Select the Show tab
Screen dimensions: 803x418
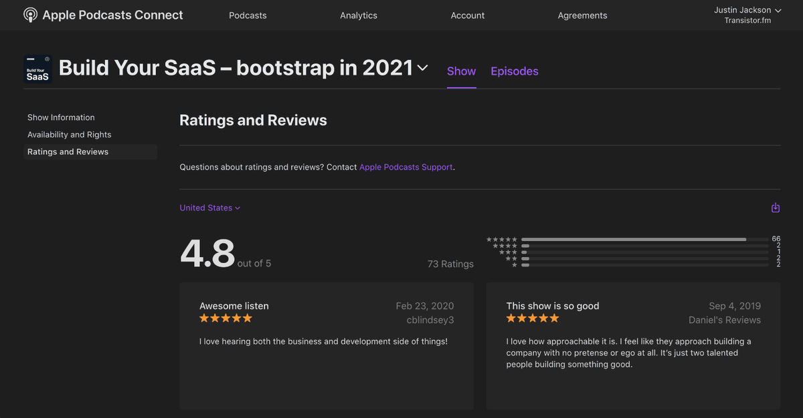[461, 71]
